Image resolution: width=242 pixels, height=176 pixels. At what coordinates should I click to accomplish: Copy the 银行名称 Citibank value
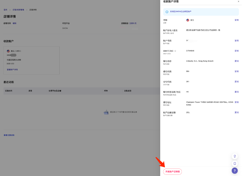236,61
